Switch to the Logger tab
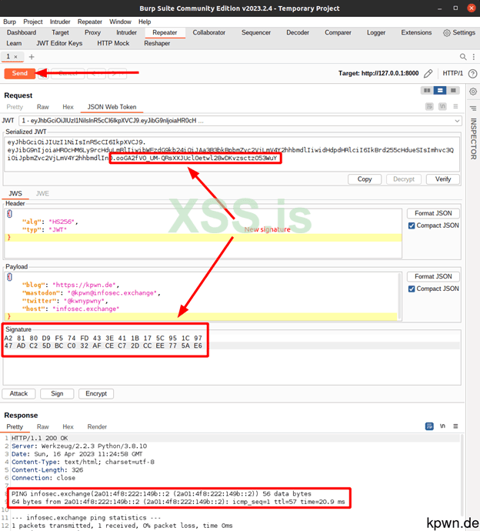Screen dimensions: 480x531 [x=376, y=32]
